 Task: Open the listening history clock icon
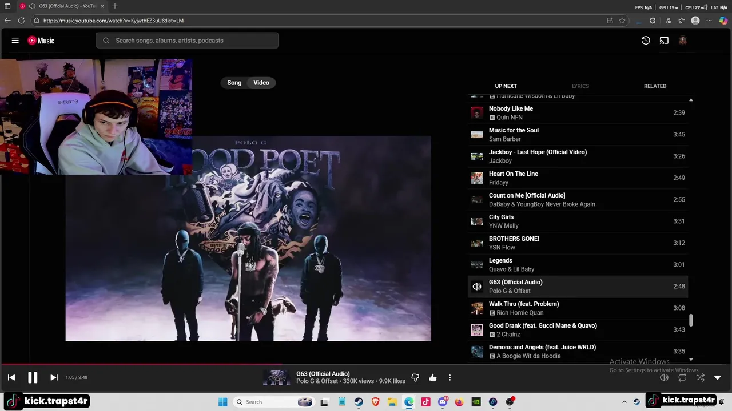[x=646, y=41]
